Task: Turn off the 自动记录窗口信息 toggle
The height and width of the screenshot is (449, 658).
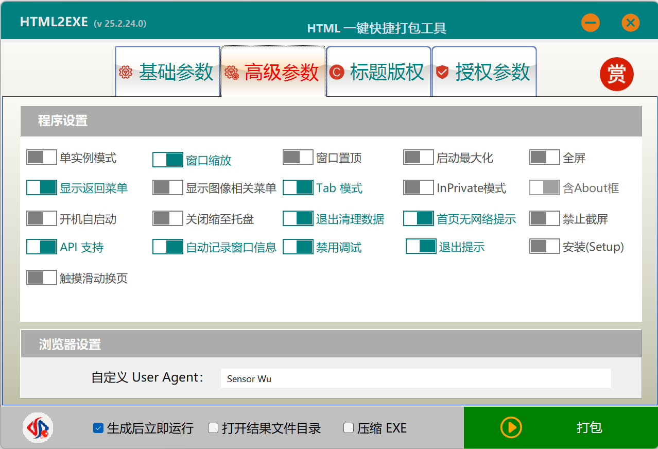Action: coord(167,247)
